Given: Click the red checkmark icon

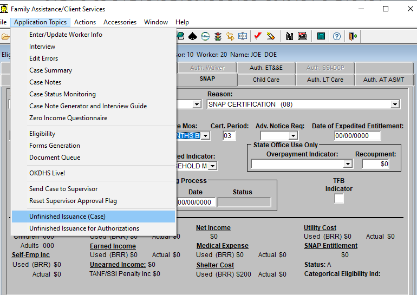Looking at the screenshot, I should pyautogui.click(x=258, y=36).
